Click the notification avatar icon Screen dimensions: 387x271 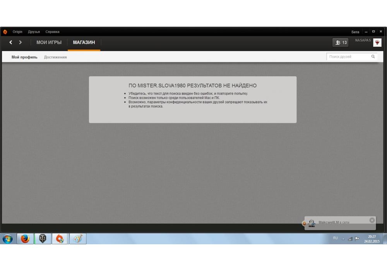tap(312, 223)
